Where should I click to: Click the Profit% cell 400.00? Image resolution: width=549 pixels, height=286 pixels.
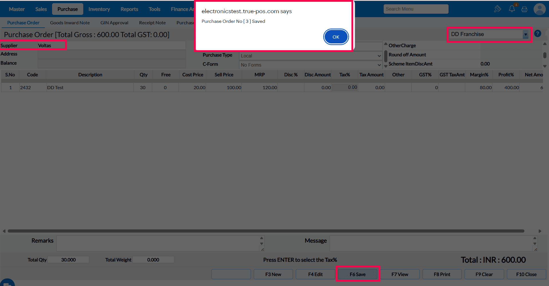[x=506, y=87]
